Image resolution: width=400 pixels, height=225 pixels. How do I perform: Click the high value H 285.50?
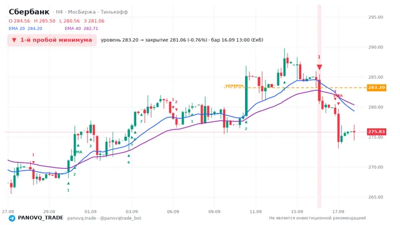point(44,21)
